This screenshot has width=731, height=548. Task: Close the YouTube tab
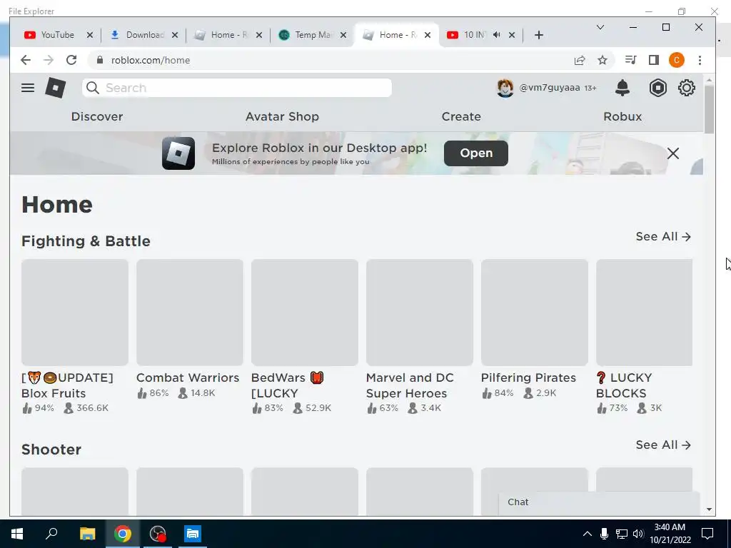[90, 35]
